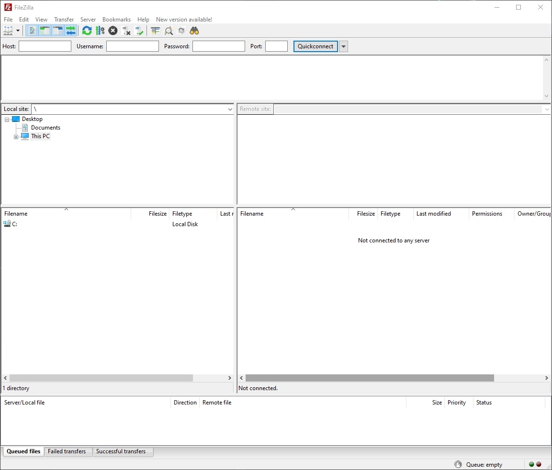Open the Local site path dropdown
The height and width of the screenshot is (470, 552).
(x=230, y=109)
